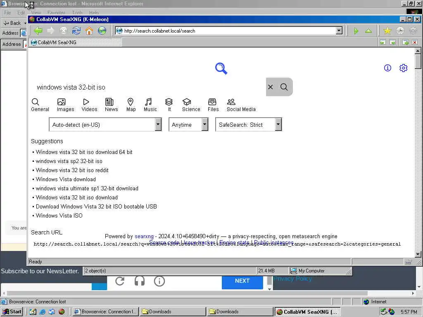Open a new tab with green plus icon
This screenshot has height=317, width=423.
pos(405,43)
